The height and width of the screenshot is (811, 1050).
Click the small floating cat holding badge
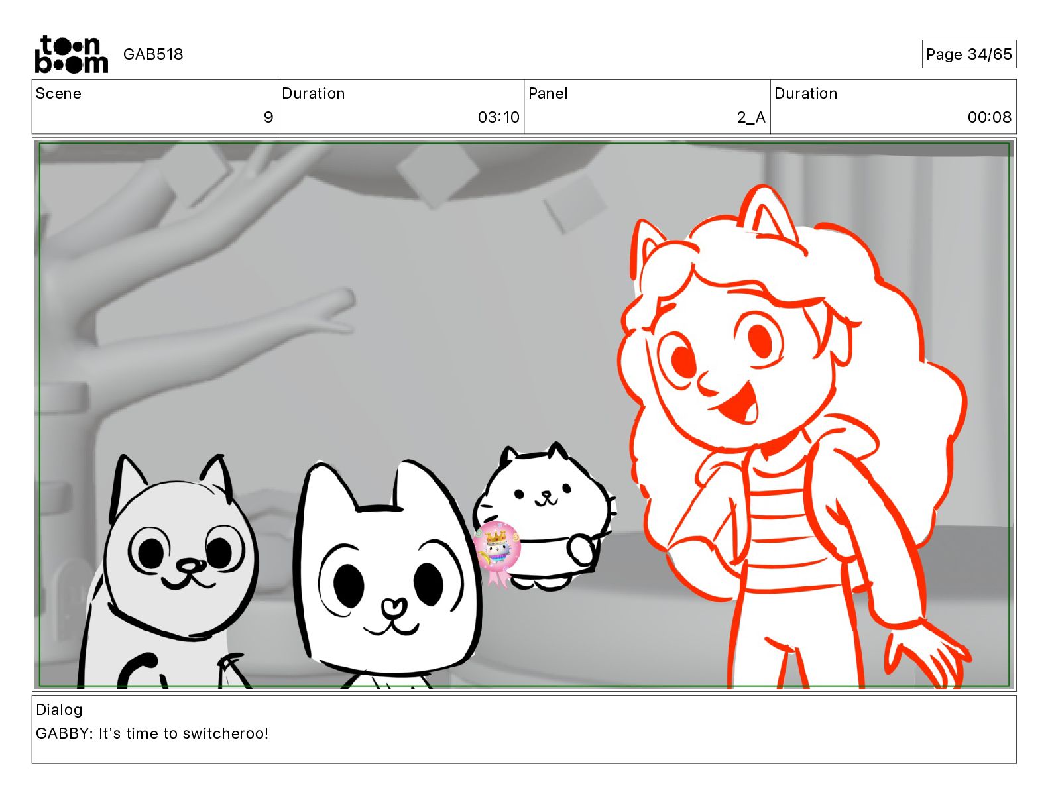544,517
